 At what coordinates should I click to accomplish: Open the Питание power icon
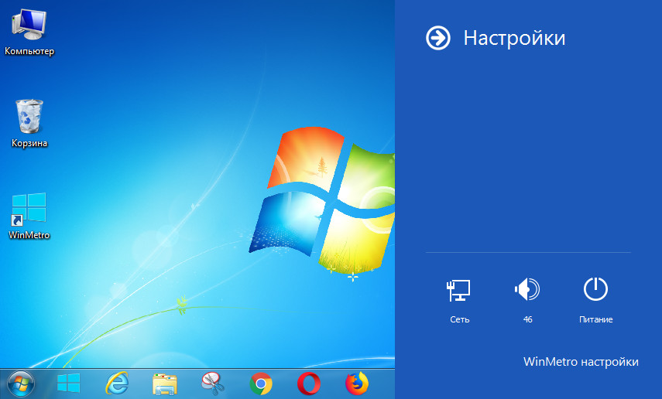click(x=595, y=290)
